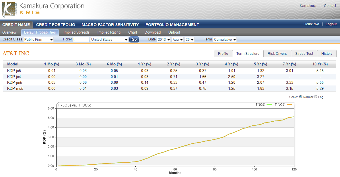Click the Months axis label
340x177 pixels.
pos(175,173)
